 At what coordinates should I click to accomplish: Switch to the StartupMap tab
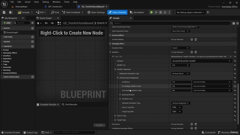(x=21, y=7)
